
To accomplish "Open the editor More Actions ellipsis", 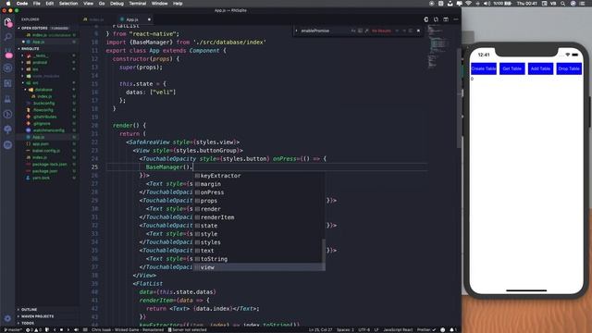I will tap(456, 19).
